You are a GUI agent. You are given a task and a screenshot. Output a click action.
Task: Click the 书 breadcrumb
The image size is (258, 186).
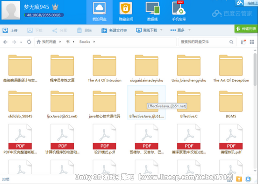point(68,42)
